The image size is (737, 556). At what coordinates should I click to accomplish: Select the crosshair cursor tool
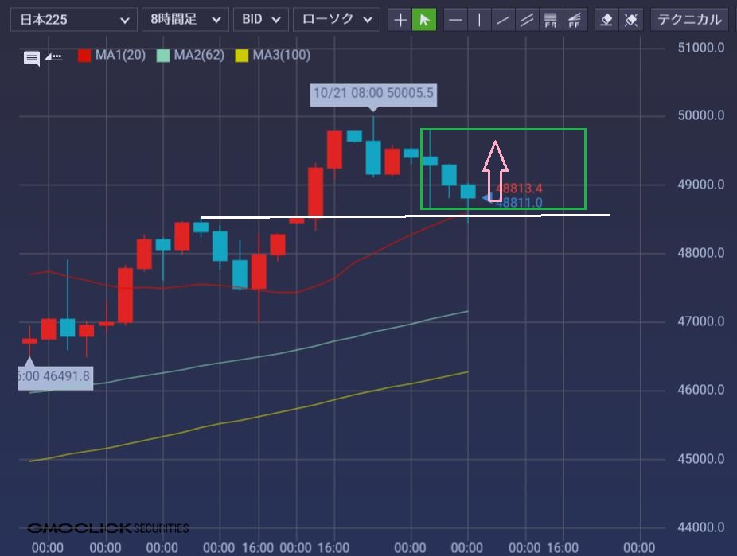point(400,20)
